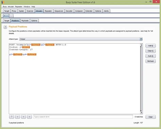
Task: Click the request editor scrollbar up arrow
Action: [x=141, y=45]
